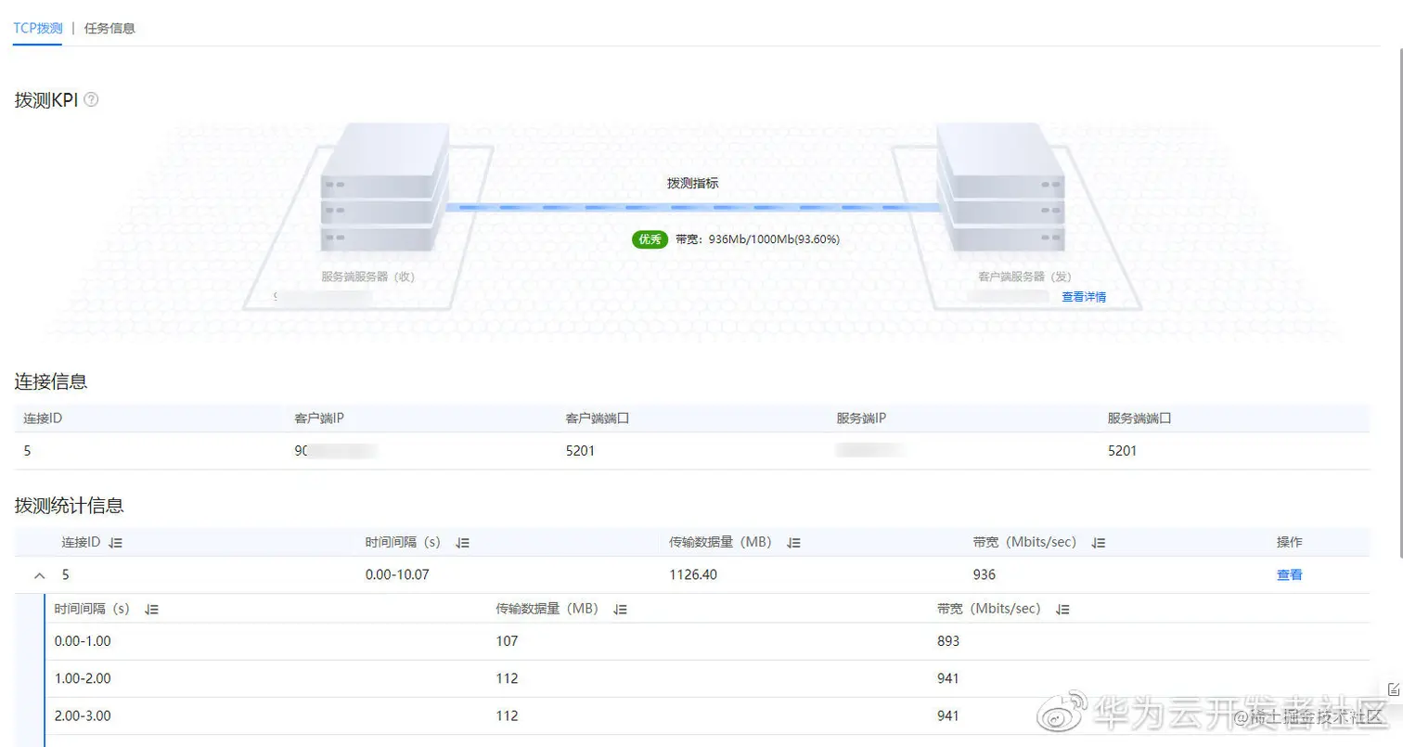Select the 2.00-3.00 interval row
This screenshot has width=1403, height=747.
click(x=707, y=715)
